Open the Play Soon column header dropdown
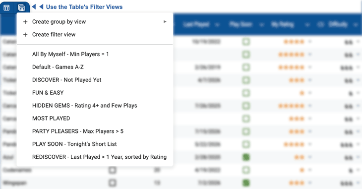Viewport: 362px width, 189px height. (261, 25)
